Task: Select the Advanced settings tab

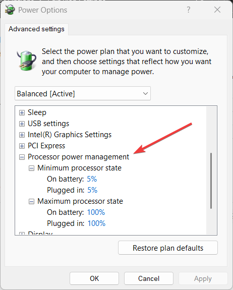Action: (36, 29)
